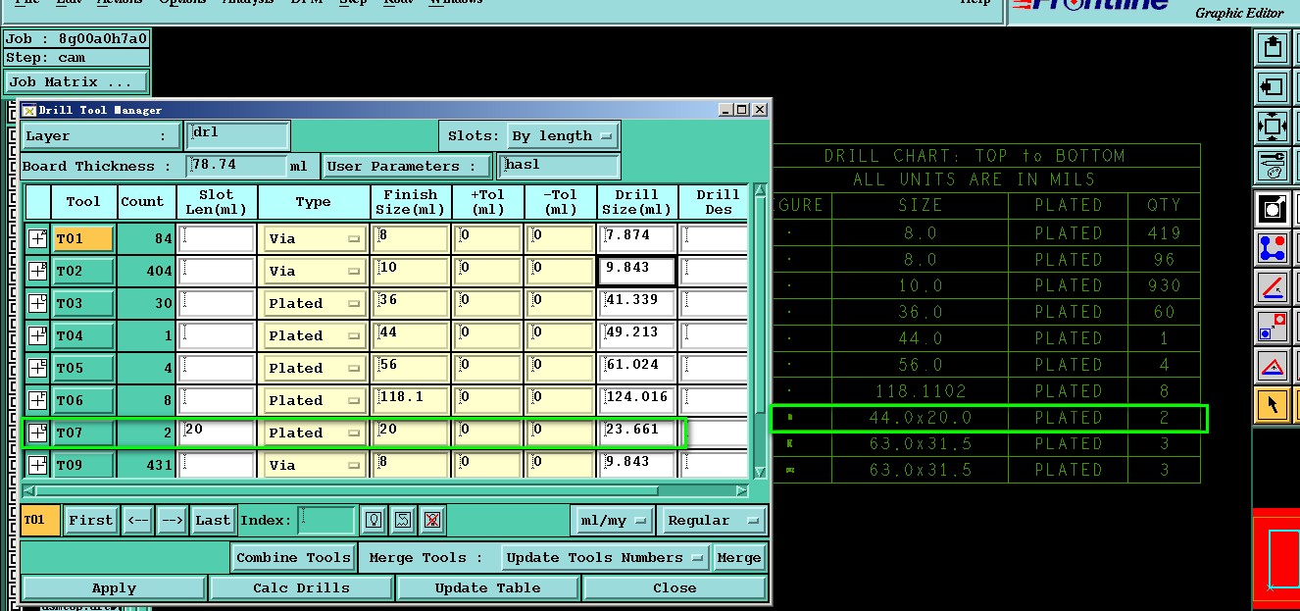This screenshot has width=1300, height=611.
Task: Open the 'Update Tools Numbers' dropdown
Action: (605, 557)
